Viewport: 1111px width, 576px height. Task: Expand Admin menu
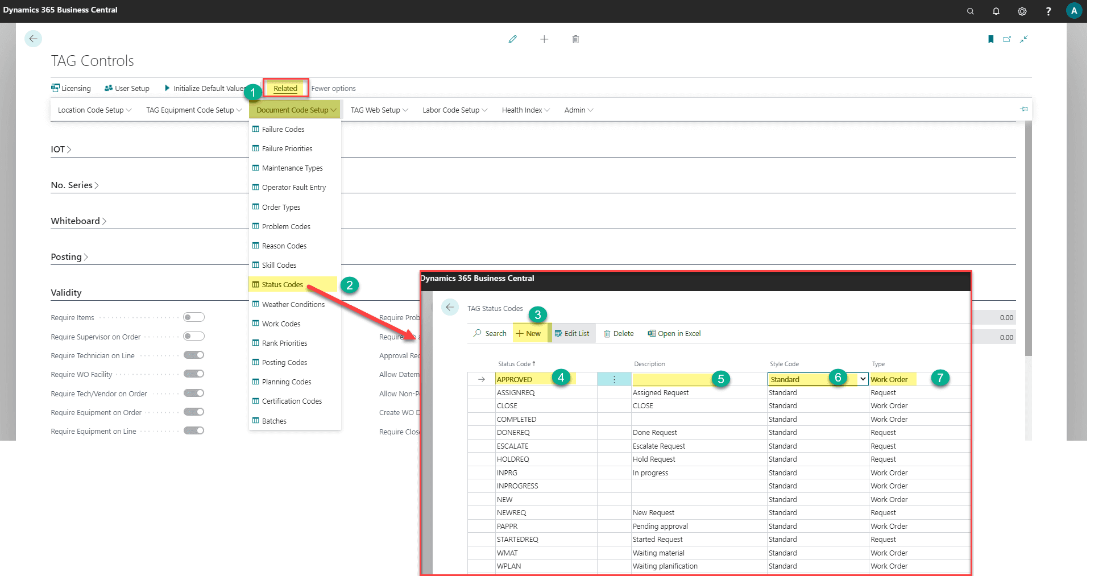[x=578, y=110]
